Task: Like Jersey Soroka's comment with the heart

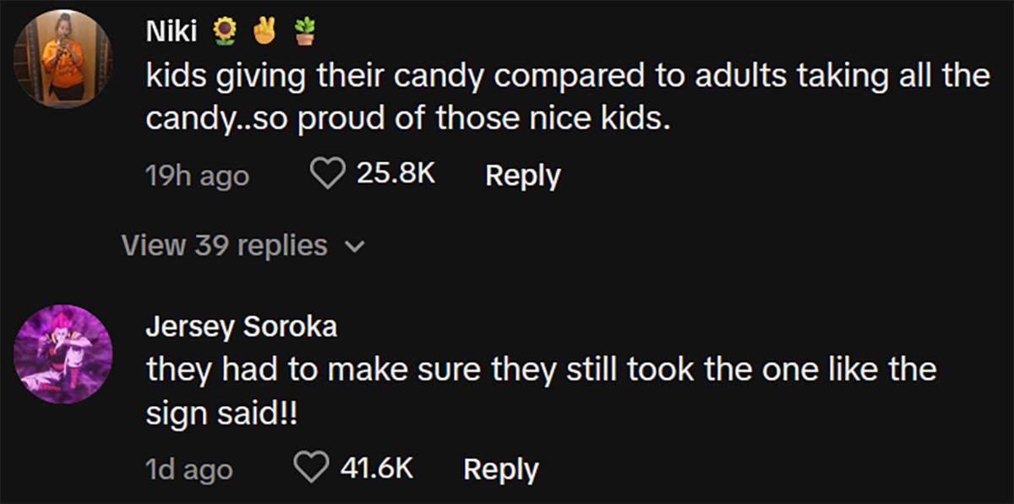Action: pos(311,468)
